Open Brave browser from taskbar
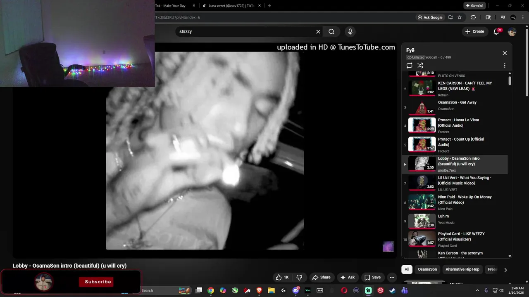Viewport: 529px width, 297px height. click(259, 290)
